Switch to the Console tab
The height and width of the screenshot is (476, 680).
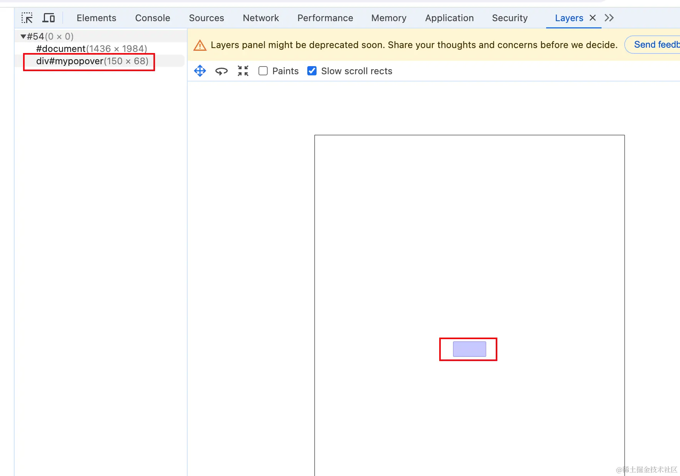coord(153,18)
